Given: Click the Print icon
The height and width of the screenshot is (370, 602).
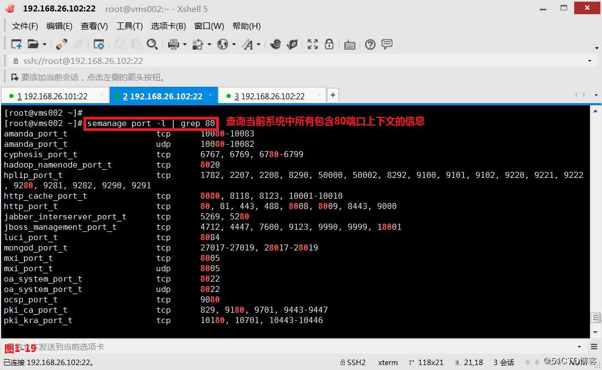Looking at the screenshot, I should 174,45.
